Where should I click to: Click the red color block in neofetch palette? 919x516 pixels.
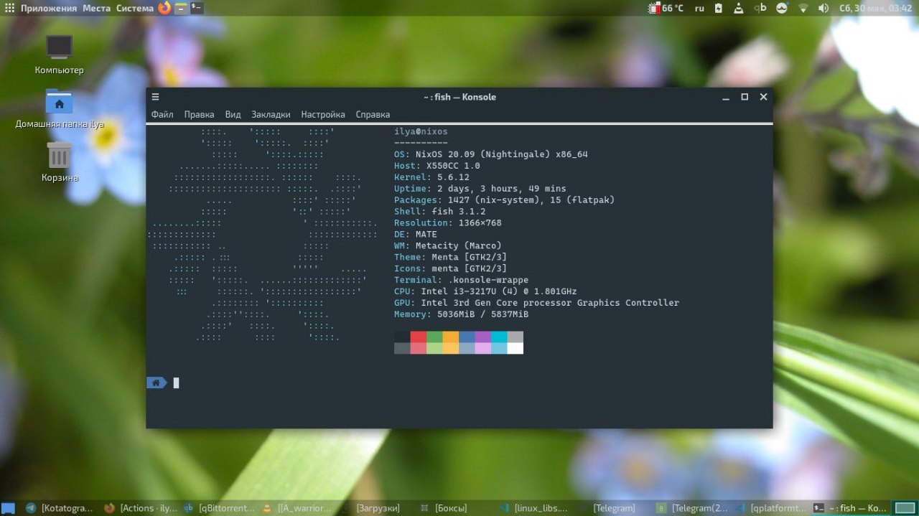419,337
